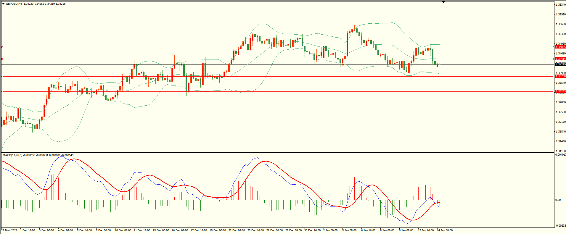
Task: Click the chart shift triangle marker at top
Action: [x=443, y=2]
